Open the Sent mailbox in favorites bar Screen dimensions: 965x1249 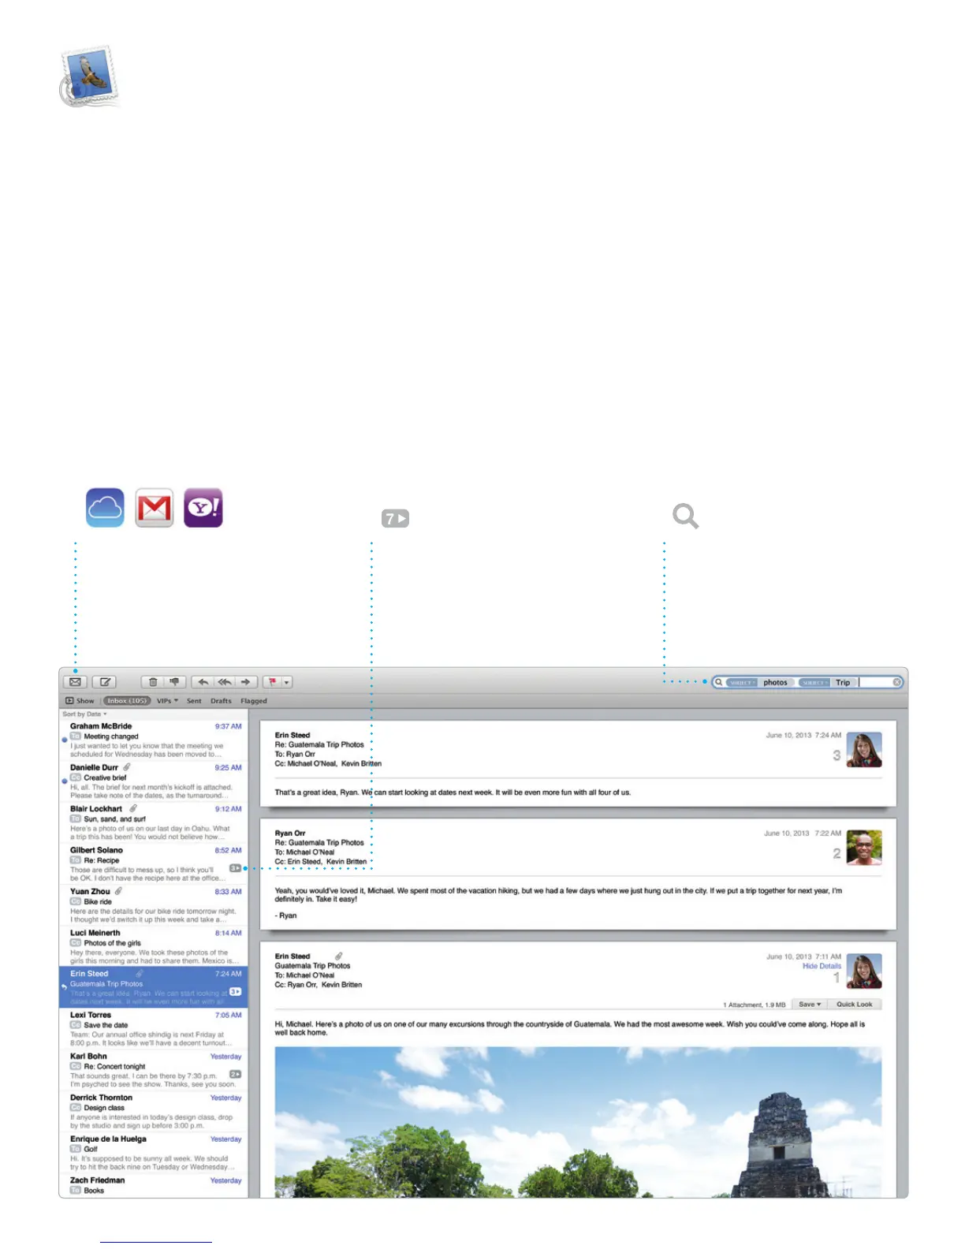pos(194,700)
